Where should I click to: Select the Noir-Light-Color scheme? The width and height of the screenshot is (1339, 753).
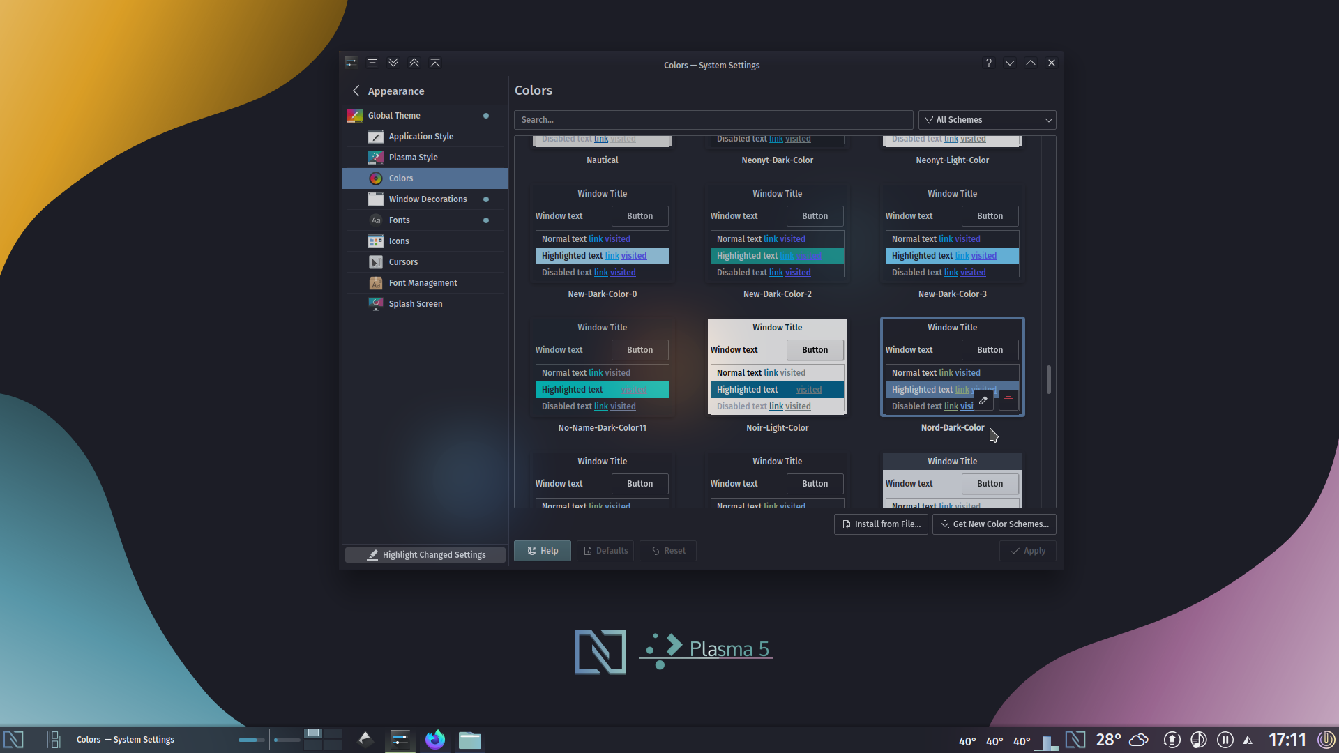click(778, 366)
